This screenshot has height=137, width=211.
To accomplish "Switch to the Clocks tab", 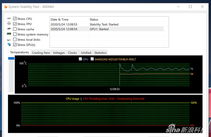I will coord(72,53).
